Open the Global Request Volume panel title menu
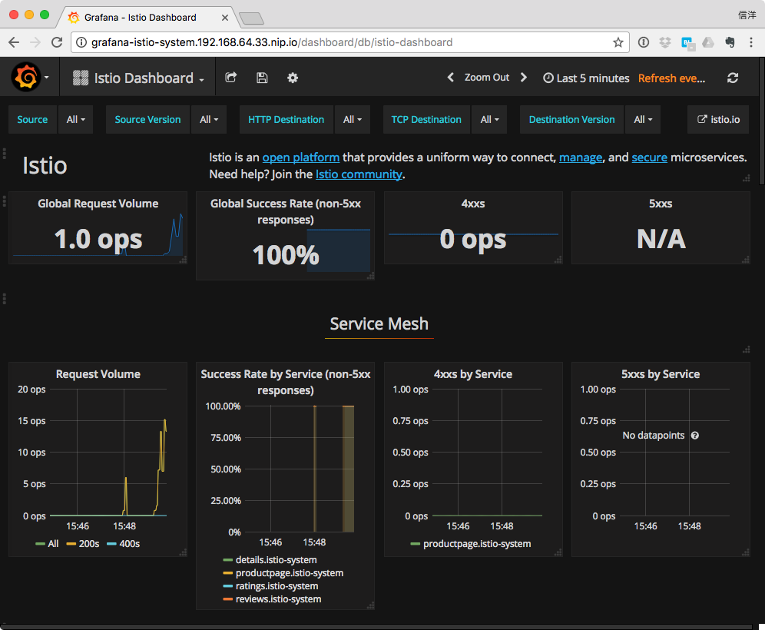 pyautogui.click(x=98, y=204)
